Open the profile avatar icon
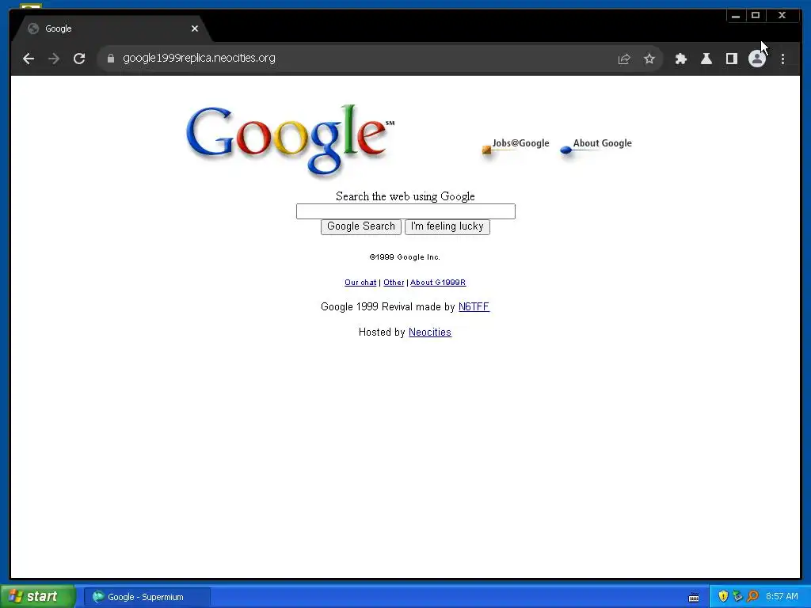 756,59
